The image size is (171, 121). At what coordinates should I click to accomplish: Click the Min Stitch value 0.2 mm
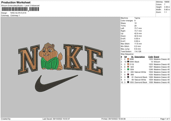coord(138,46)
